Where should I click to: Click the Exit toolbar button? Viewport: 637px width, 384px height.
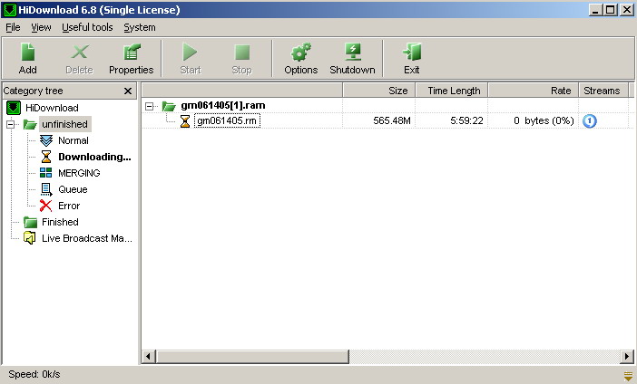(412, 59)
